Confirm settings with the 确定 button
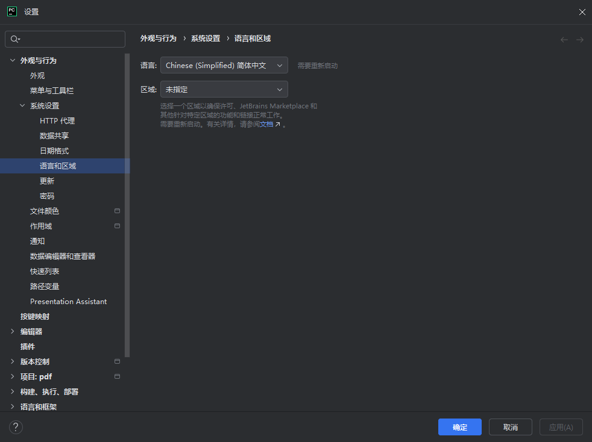592x442 pixels. click(x=460, y=427)
